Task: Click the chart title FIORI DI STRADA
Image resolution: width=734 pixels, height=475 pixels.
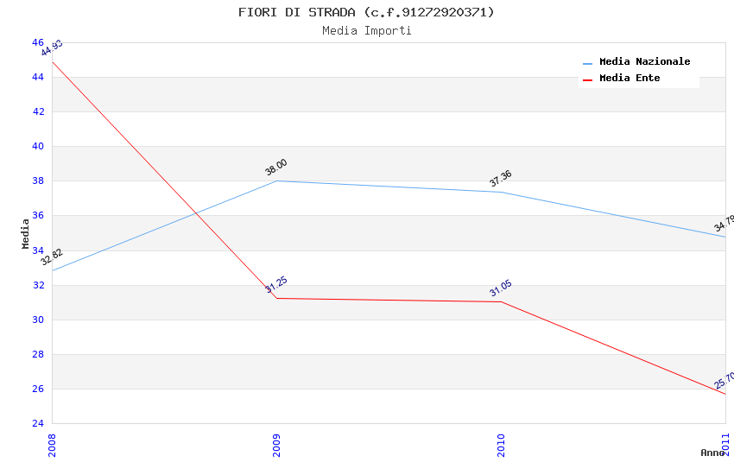Action: (366, 12)
